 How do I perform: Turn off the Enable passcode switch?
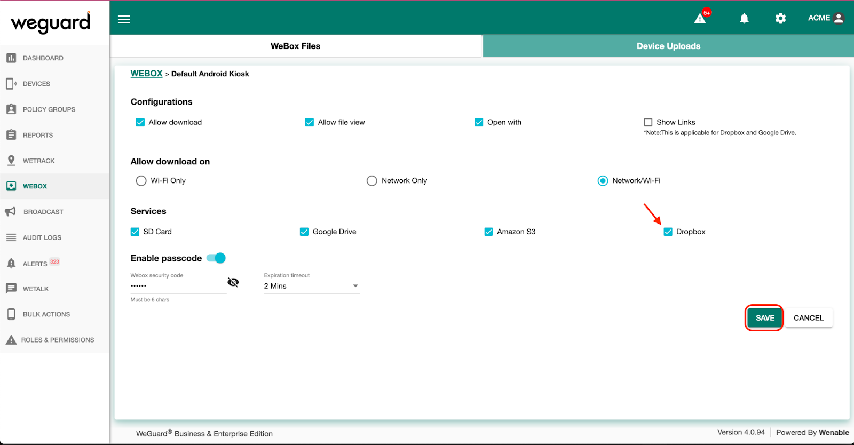click(216, 258)
